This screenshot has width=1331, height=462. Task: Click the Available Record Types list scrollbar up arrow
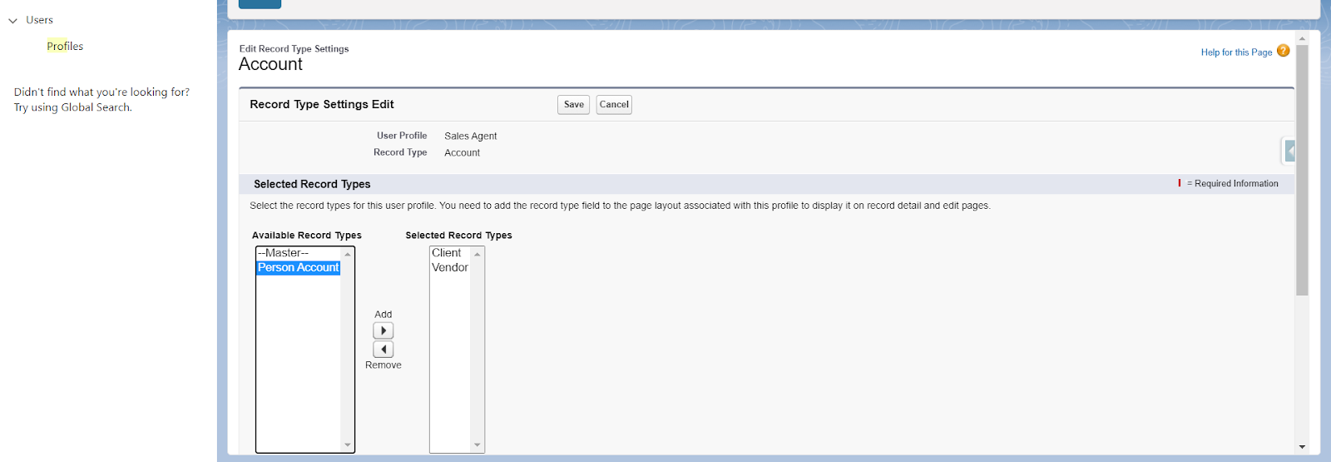[x=348, y=254]
